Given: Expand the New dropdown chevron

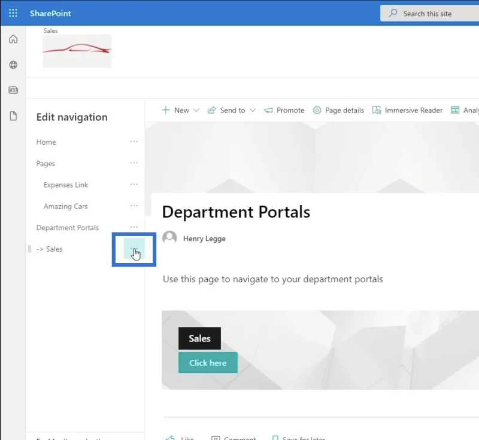Looking at the screenshot, I should pyautogui.click(x=196, y=110).
